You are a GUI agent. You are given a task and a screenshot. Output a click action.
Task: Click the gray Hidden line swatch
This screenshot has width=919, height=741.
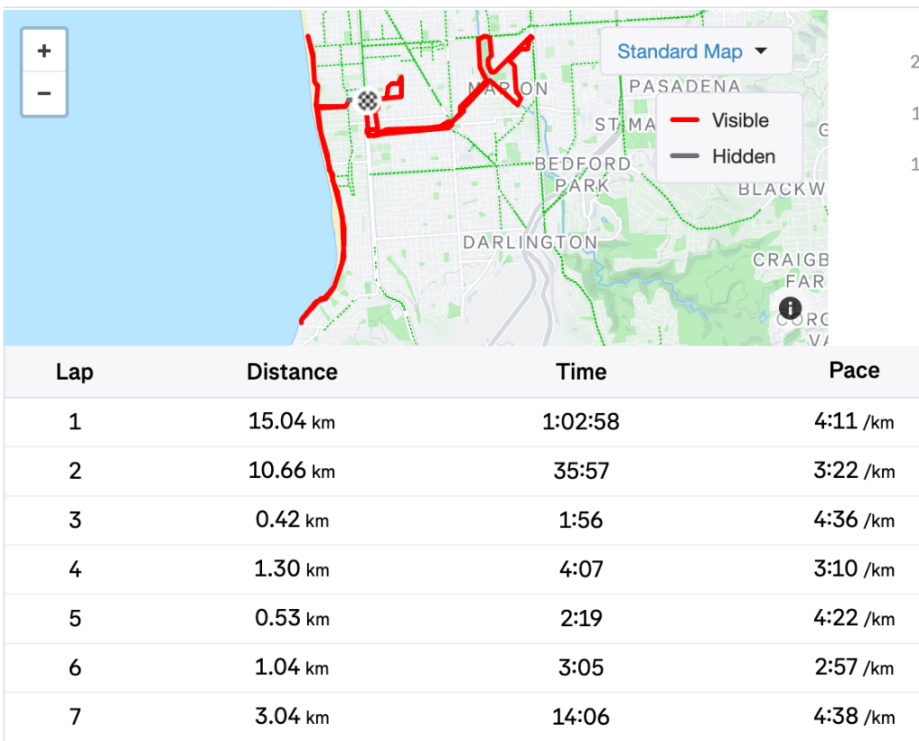click(x=685, y=156)
